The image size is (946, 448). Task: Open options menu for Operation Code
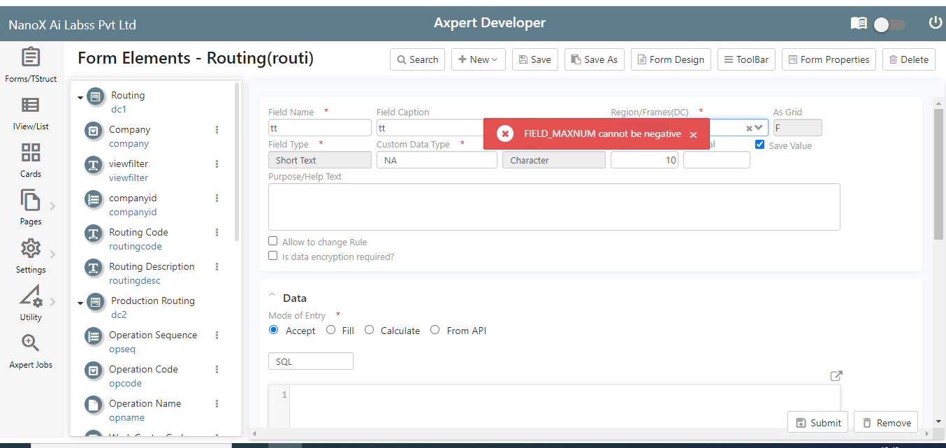tap(217, 369)
